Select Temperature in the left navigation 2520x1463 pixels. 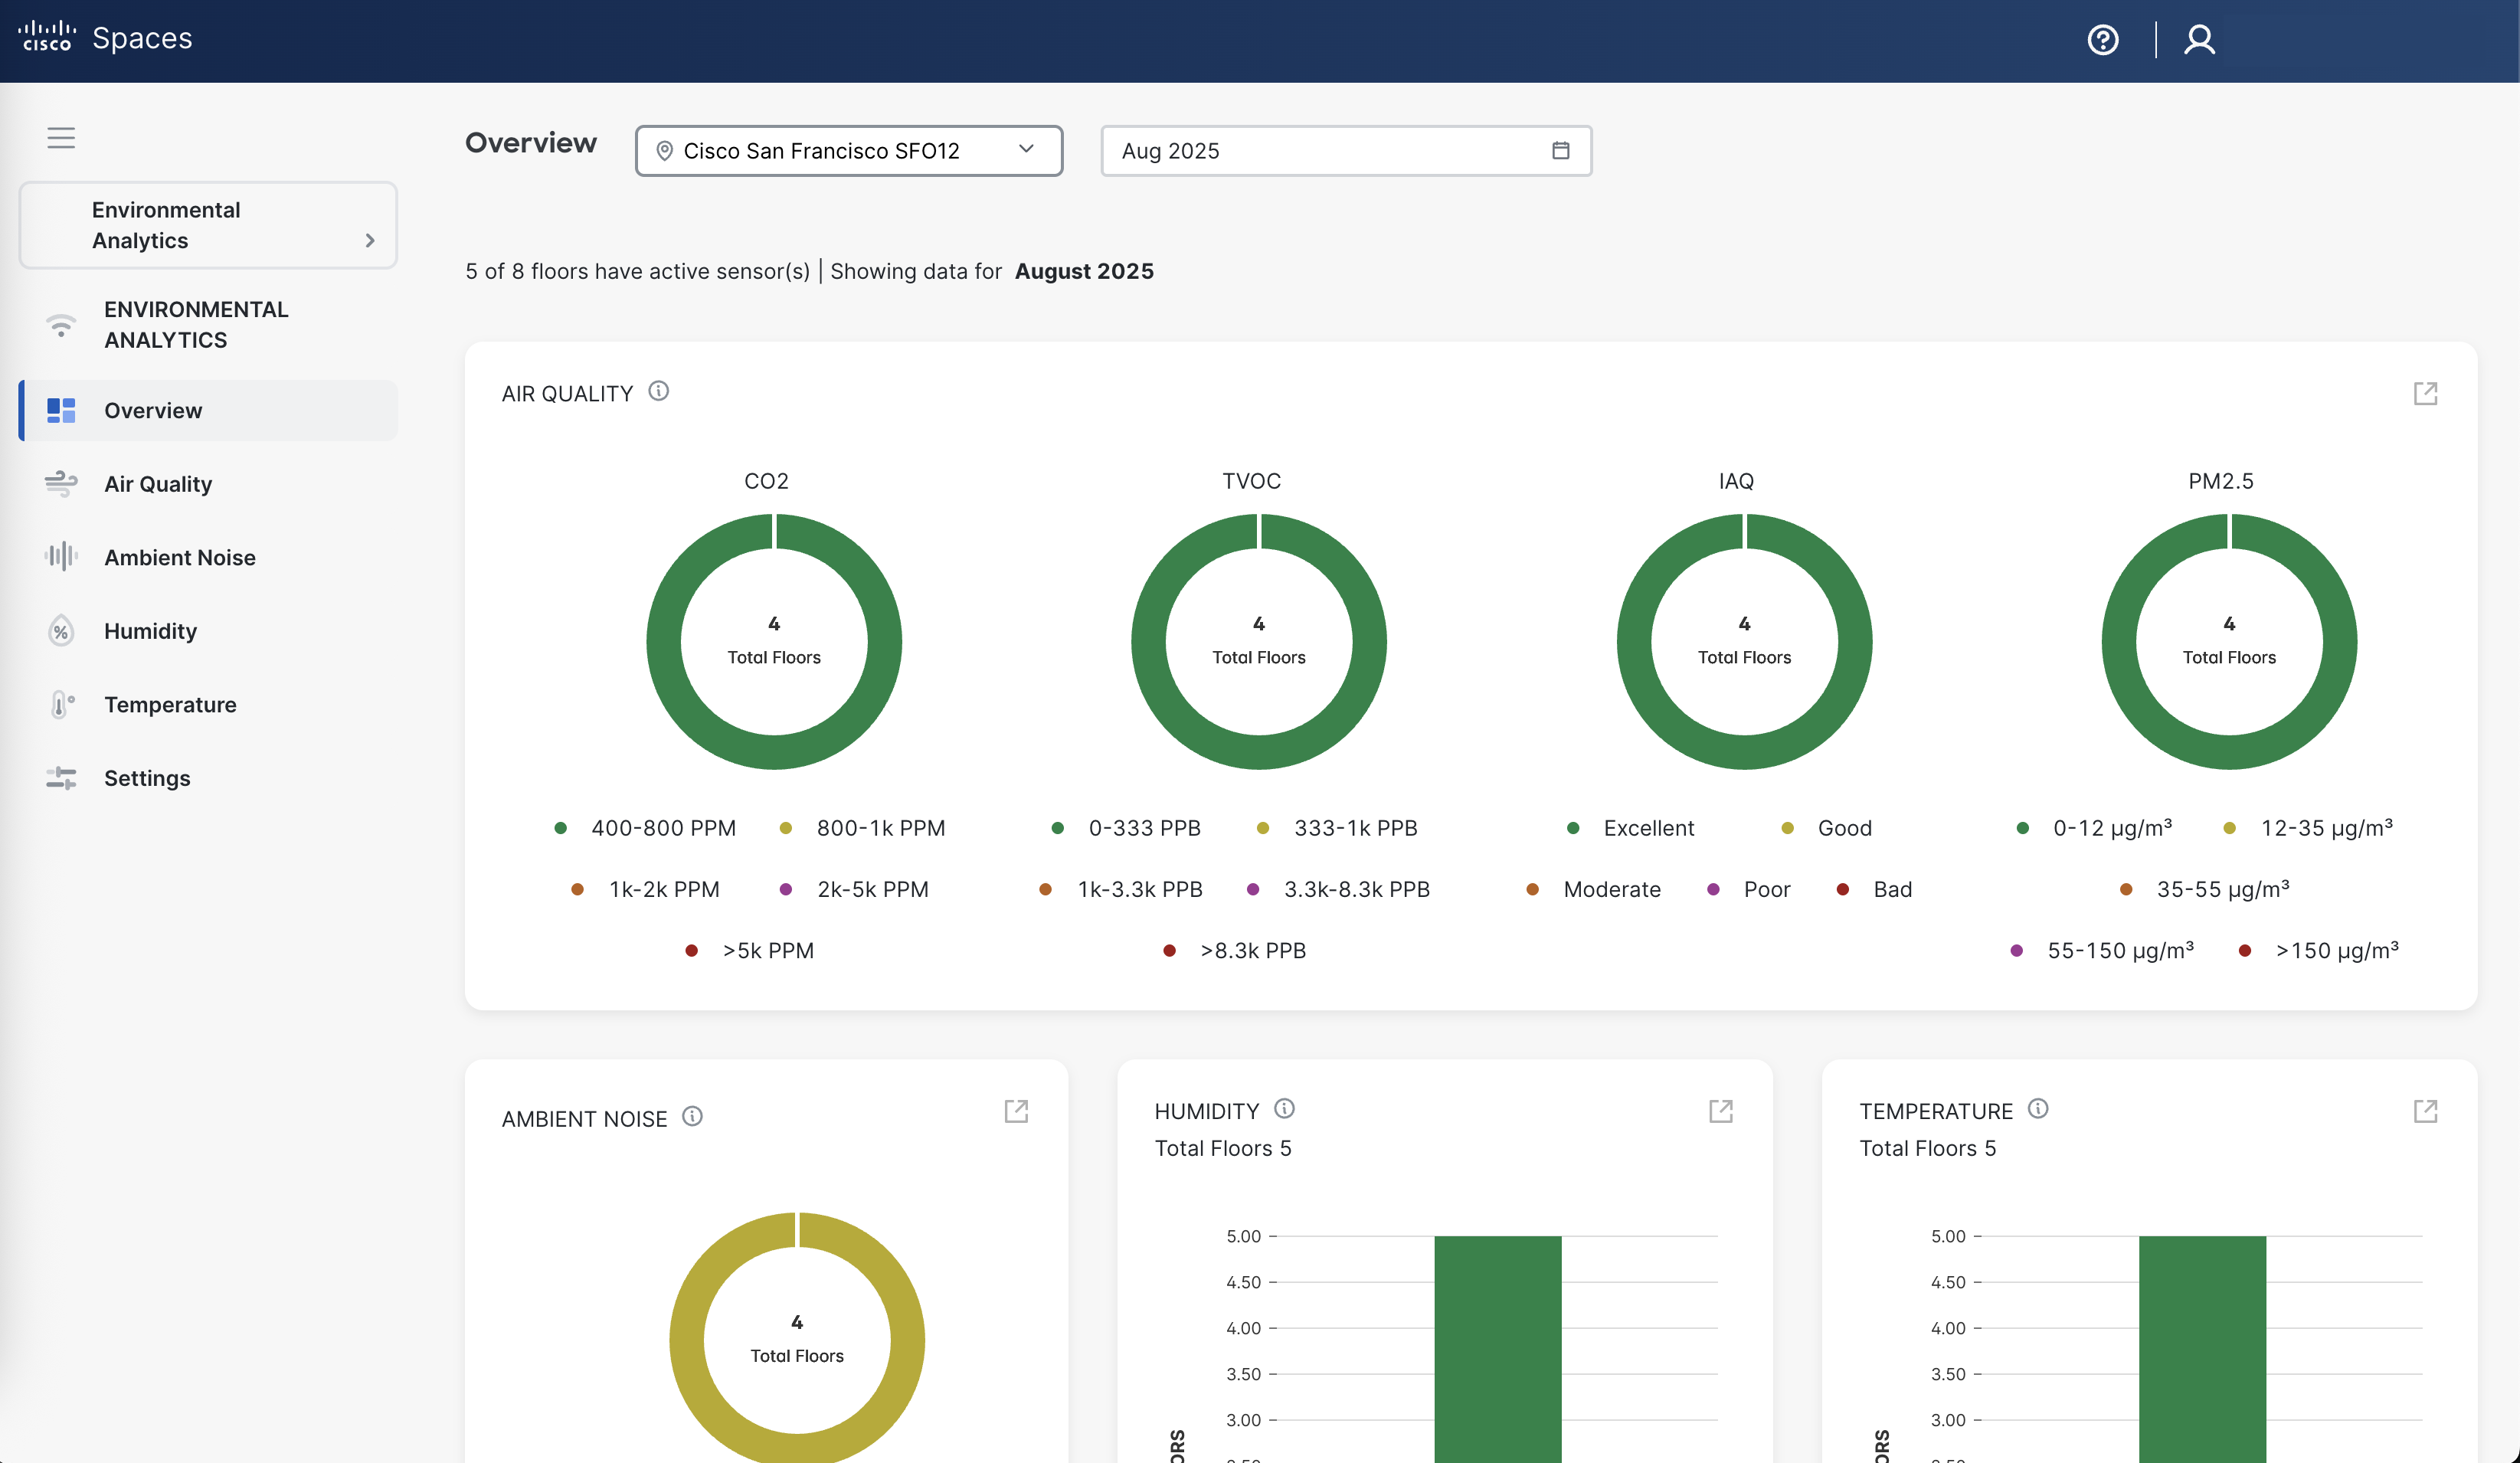click(170, 704)
